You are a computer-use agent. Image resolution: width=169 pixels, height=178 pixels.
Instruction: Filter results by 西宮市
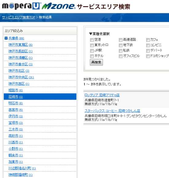click(16, 110)
